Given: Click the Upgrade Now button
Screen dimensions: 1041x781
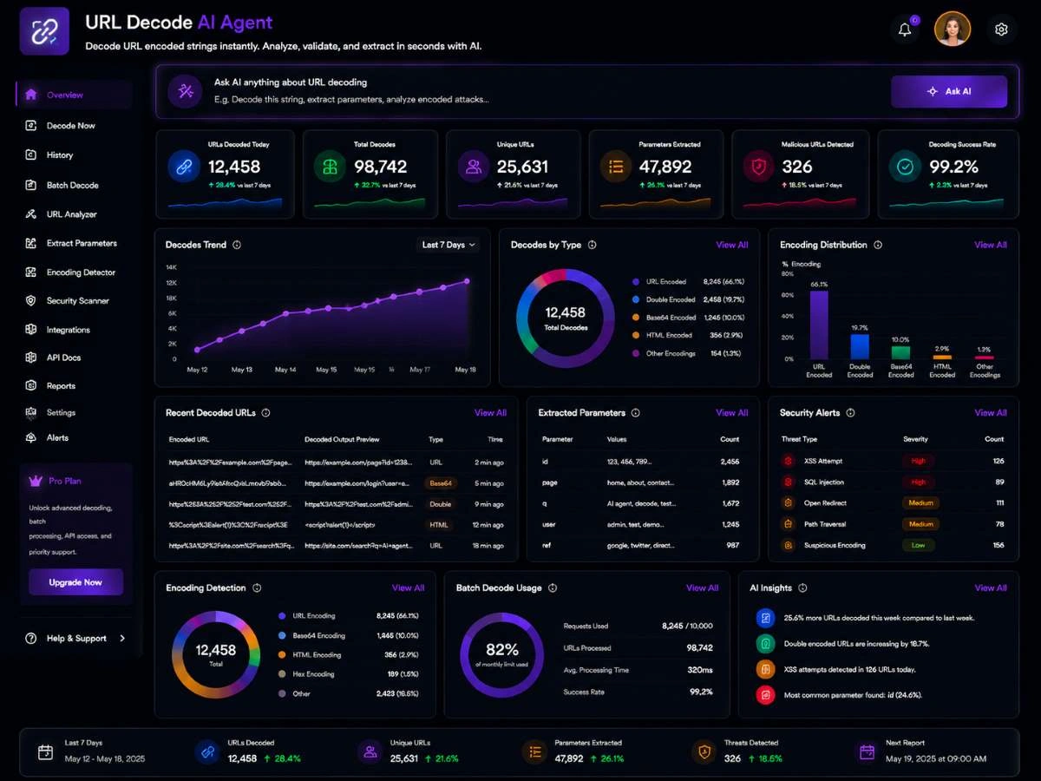Looking at the screenshot, I should tap(75, 582).
